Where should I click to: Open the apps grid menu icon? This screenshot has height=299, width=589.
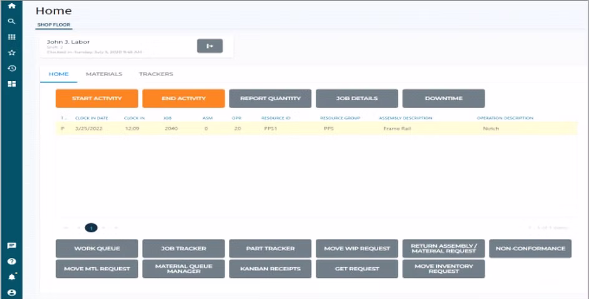pyautogui.click(x=12, y=37)
